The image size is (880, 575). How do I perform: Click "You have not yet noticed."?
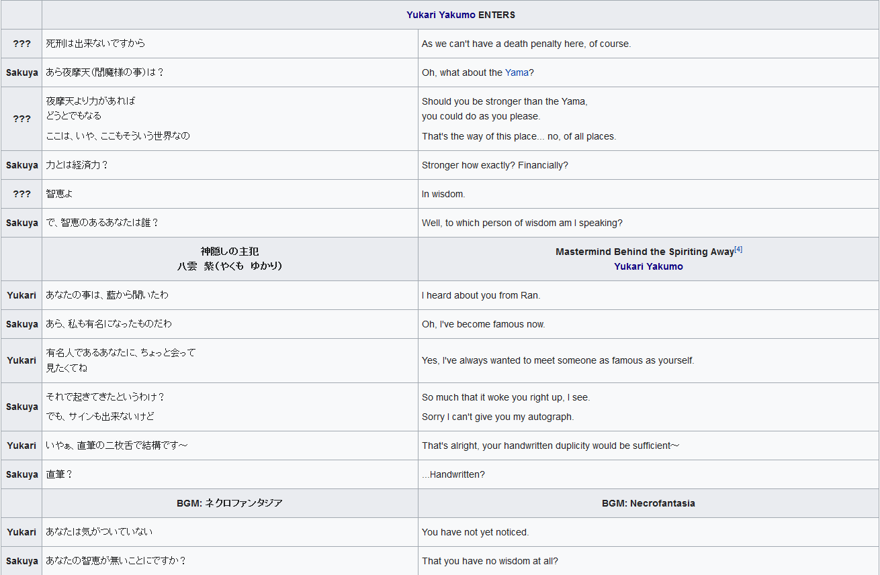click(x=476, y=532)
